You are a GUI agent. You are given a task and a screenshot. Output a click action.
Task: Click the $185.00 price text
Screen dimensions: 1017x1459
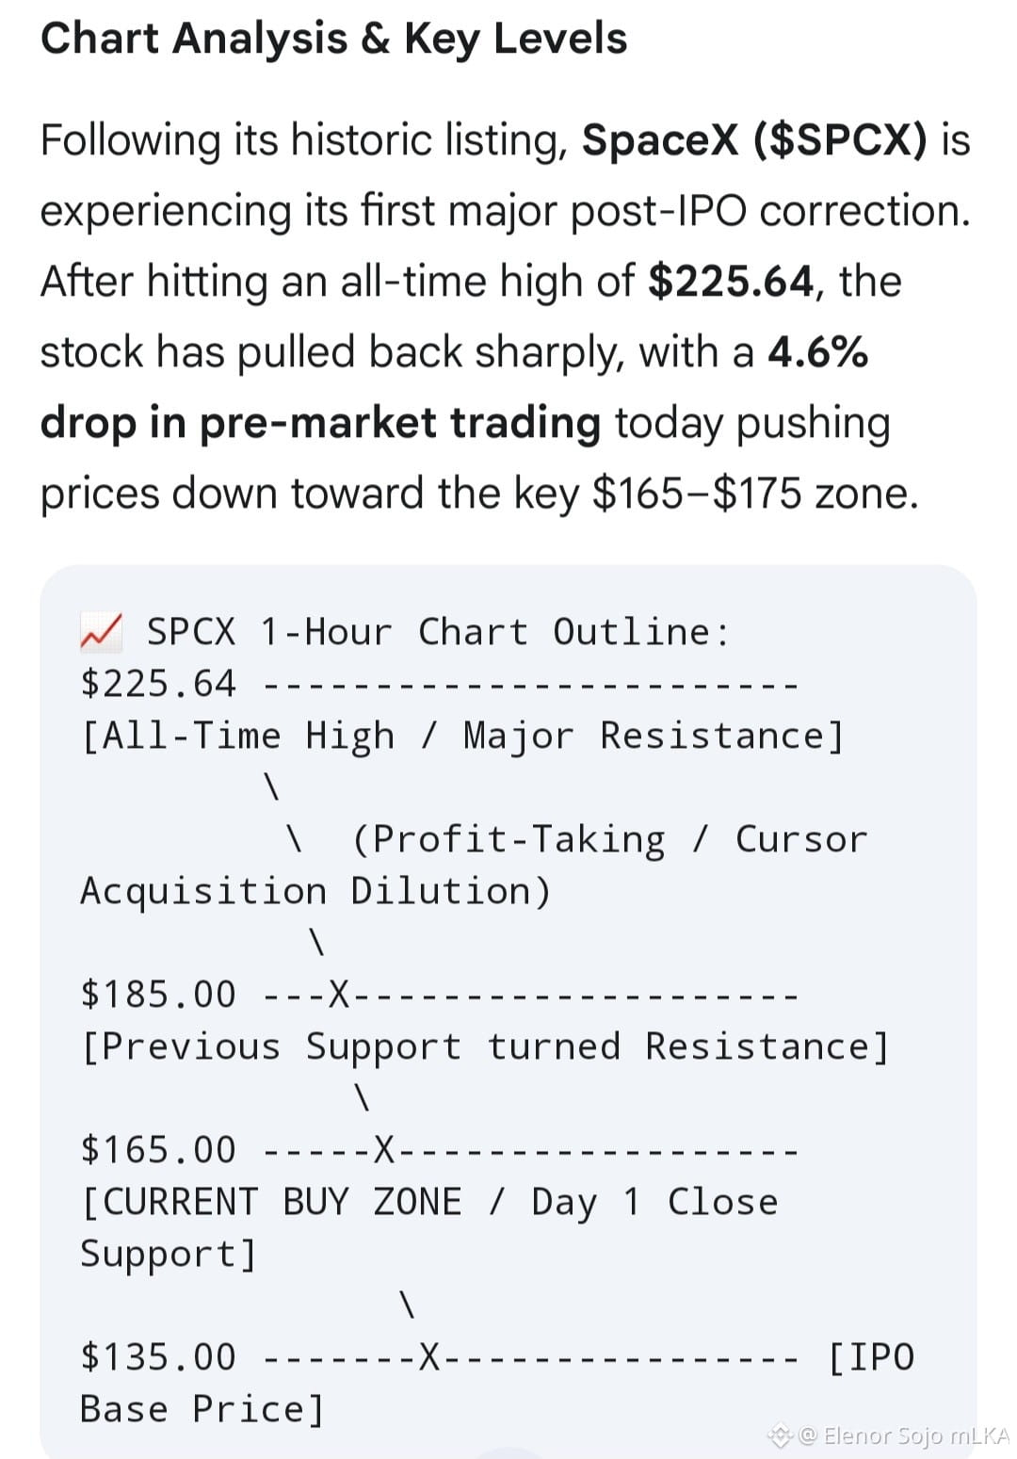point(158,995)
